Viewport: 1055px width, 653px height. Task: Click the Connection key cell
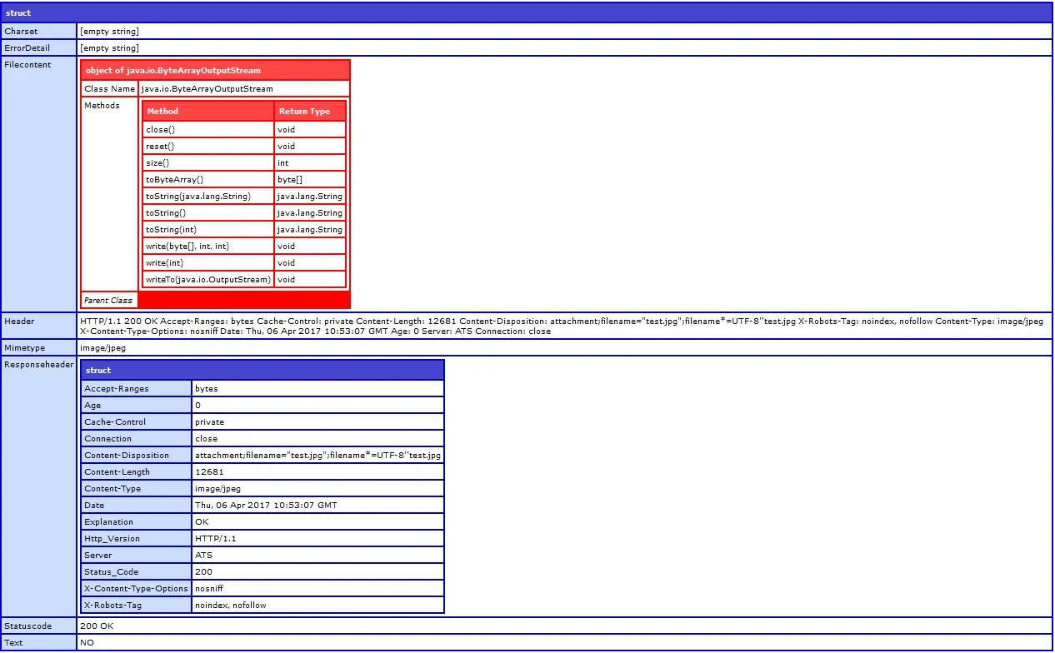[x=137, y=439]
